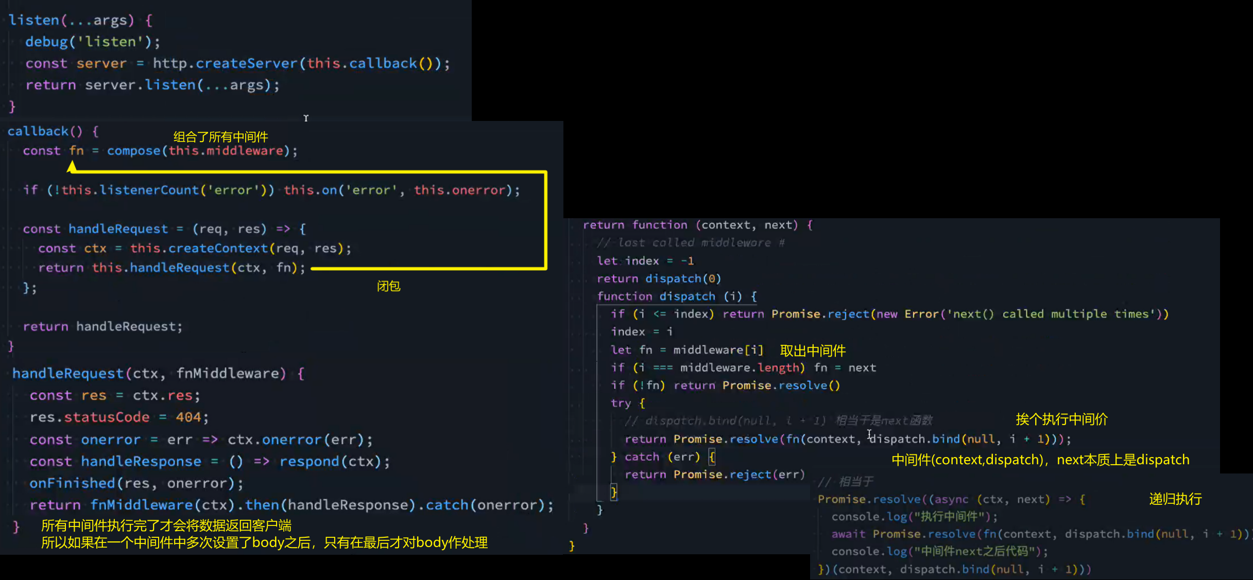Click 'const ctx = this.createContext(req, res);' line
Viewport: 1253px width, 580px height.
(195, 249)
